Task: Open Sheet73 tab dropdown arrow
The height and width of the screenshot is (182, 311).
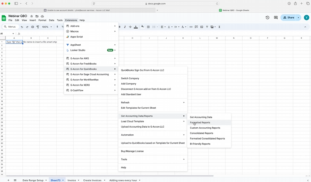Action: [x=63, y=180]
